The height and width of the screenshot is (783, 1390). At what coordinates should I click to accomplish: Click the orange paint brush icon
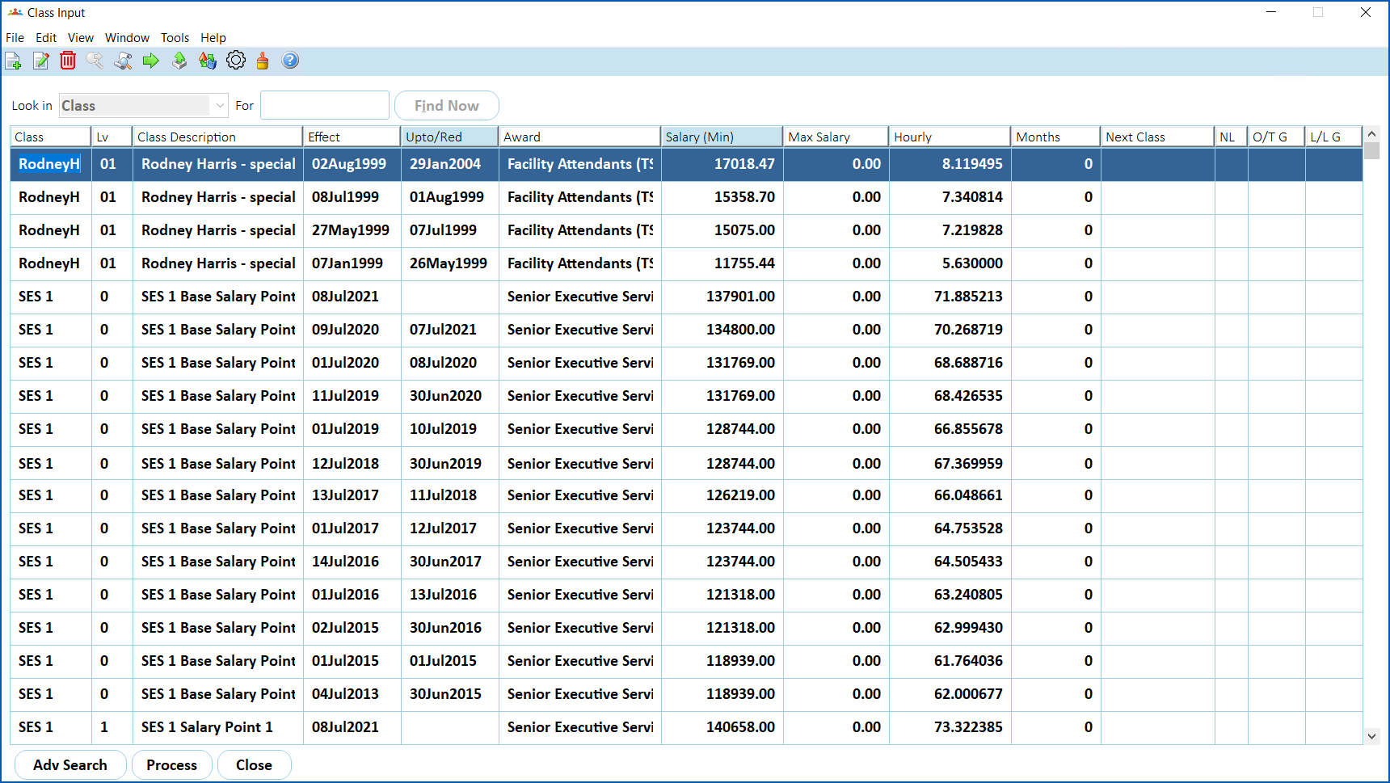coord(263,61)
